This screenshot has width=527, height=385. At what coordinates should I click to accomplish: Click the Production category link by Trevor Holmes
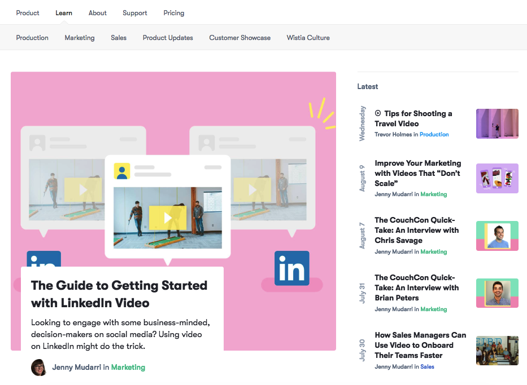[x=434, y=135]
